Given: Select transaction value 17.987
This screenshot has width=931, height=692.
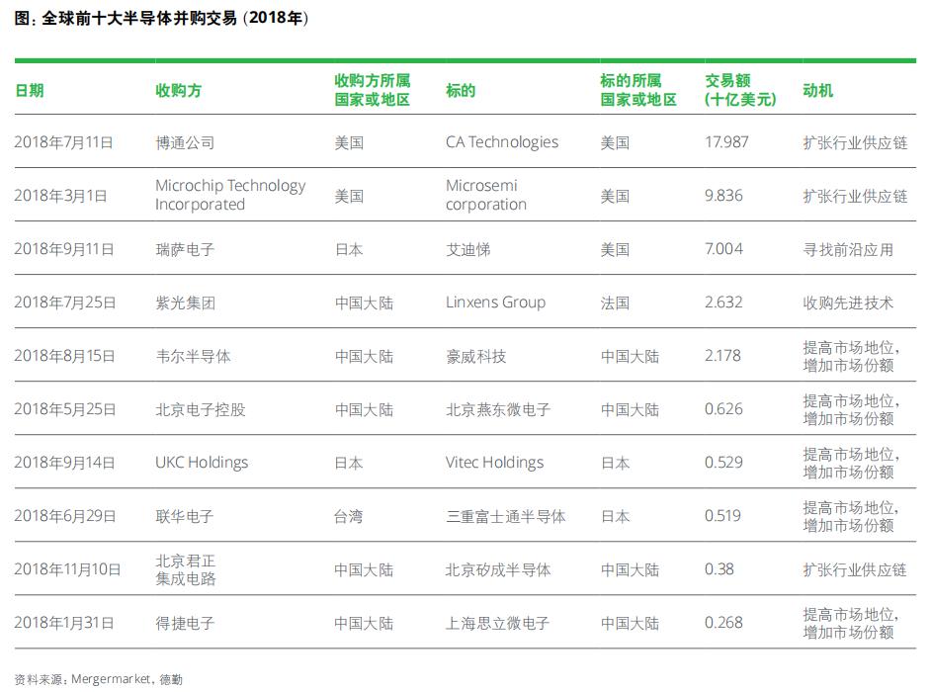Looking at the screenshot, I should (726, 142).
